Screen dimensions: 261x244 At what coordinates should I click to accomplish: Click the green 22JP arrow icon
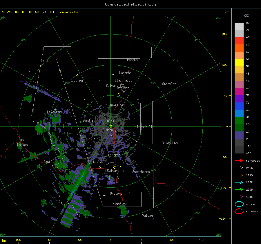(x=239, y=189)
